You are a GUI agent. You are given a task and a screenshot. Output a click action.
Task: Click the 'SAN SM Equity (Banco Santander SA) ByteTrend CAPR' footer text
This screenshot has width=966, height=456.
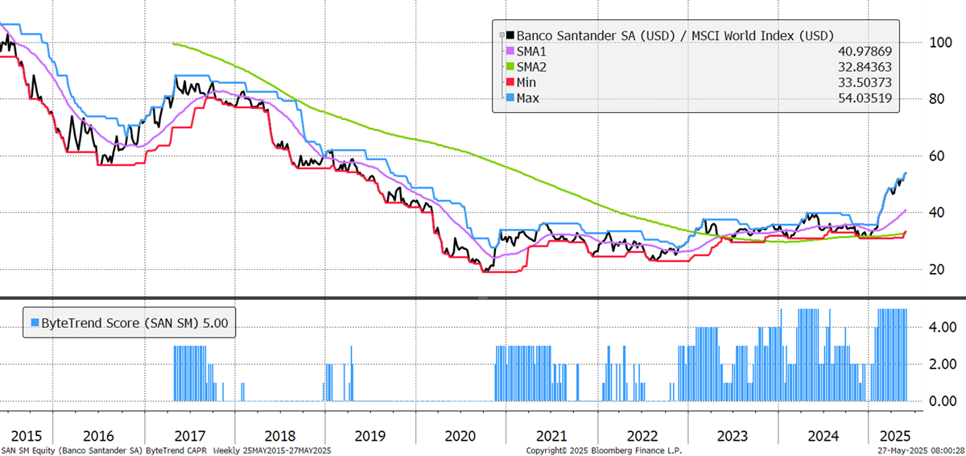click(102, 451)
